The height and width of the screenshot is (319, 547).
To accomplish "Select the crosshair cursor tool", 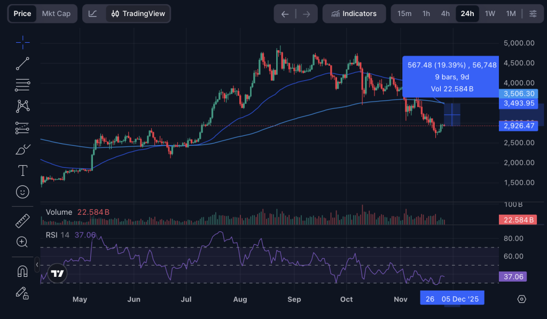I will point(22,42).
